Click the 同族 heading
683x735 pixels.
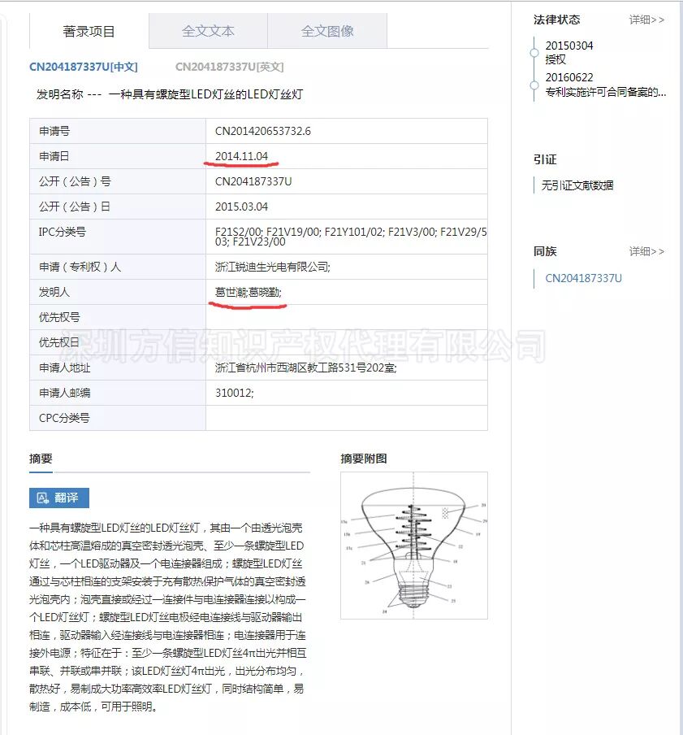[x=545, y=251]
